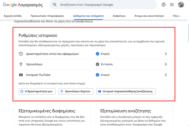The width and height of the screenshot is (189, 126).
Task: Click the history clock icon beside Δραστηριότητα ιστού
Action: click(21, 54)
